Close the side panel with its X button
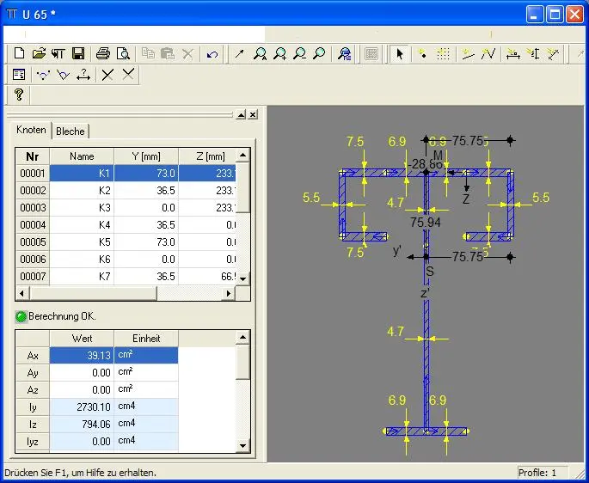This screenshot has height=483, width=589. pos(253,114)
